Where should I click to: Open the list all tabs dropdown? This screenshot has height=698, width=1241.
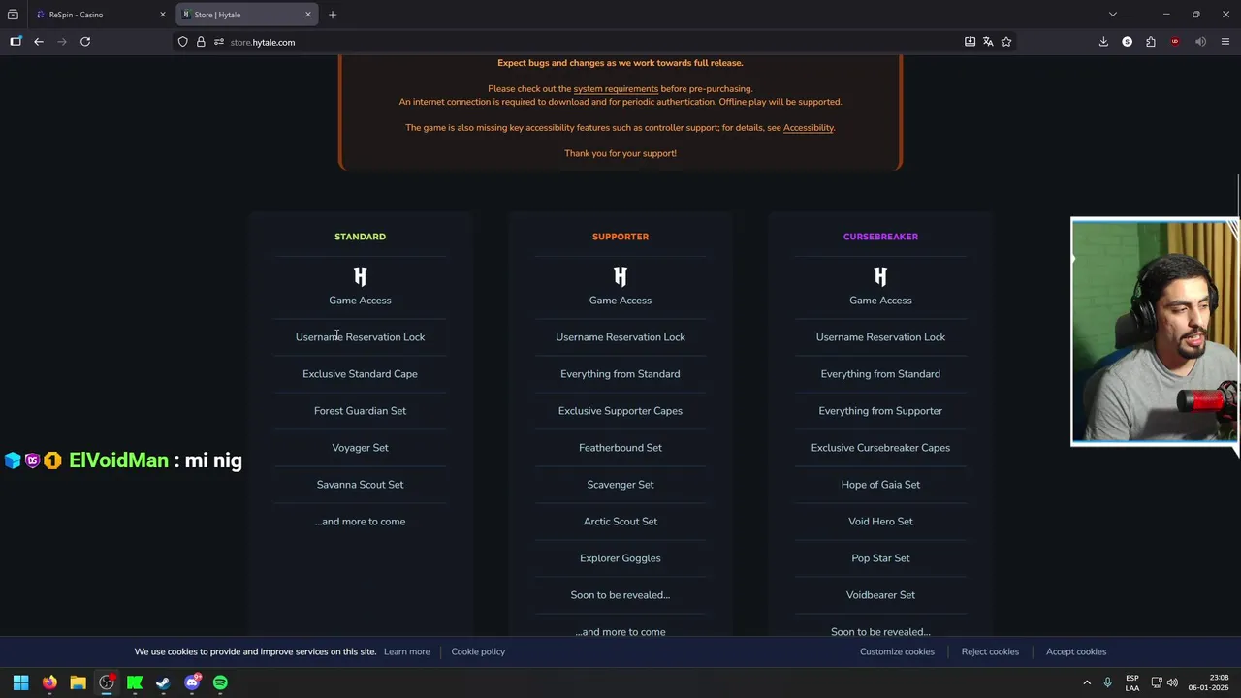pos(1113,15)
